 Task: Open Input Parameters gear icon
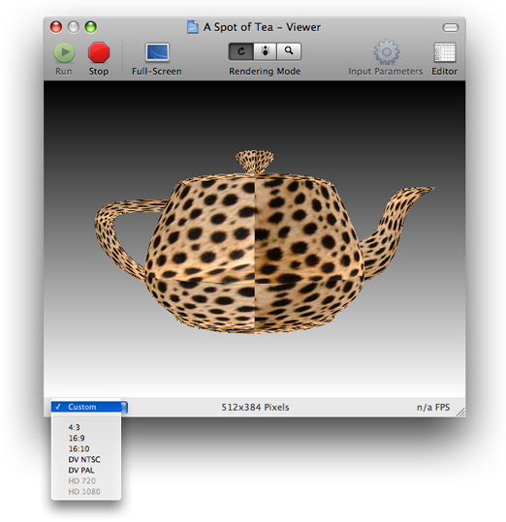(387, 52)
